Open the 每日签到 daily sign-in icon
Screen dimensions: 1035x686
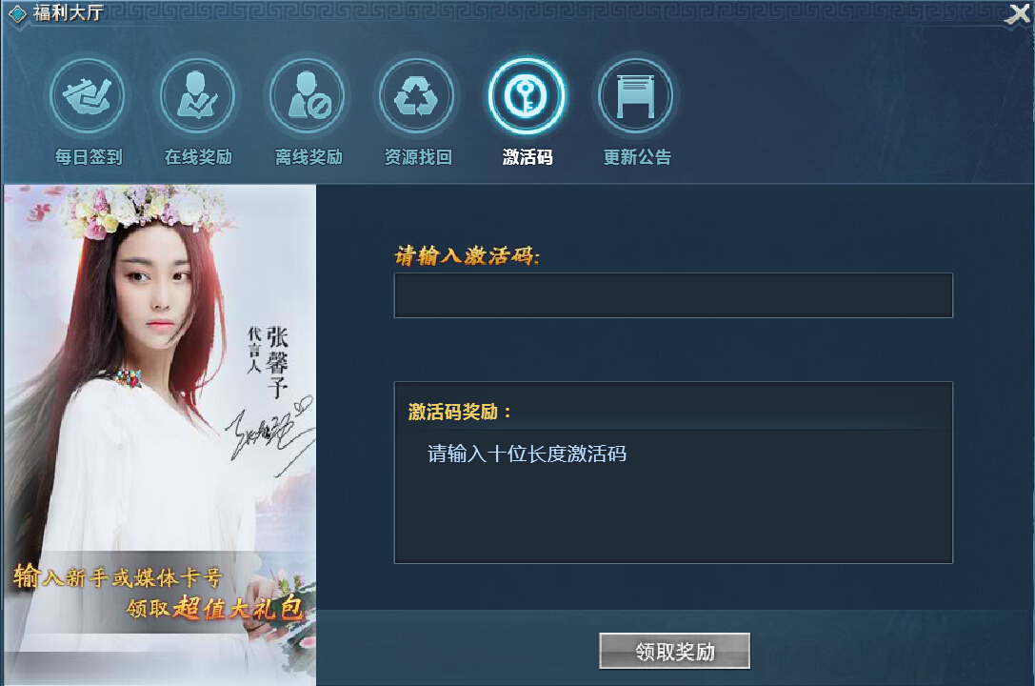(x=88, y=96)
